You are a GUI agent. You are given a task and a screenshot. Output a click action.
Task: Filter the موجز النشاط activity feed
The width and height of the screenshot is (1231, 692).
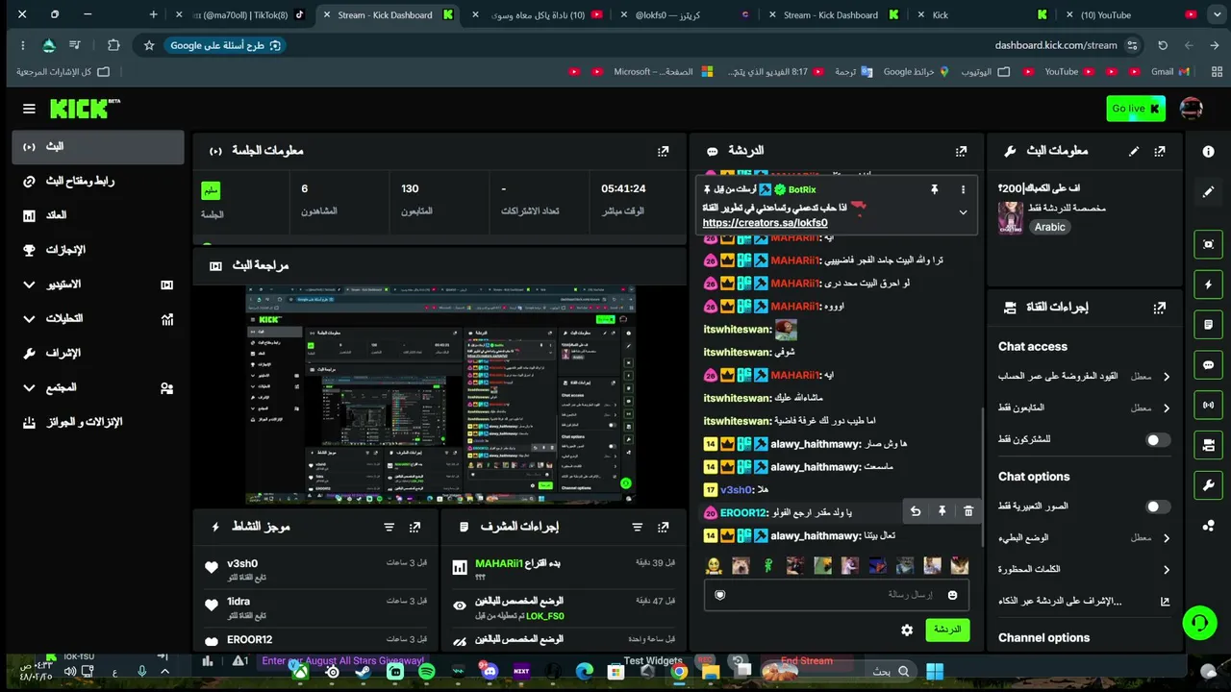click(389, 527)
